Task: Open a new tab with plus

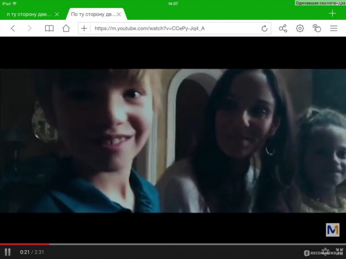Action: [332, 13]
